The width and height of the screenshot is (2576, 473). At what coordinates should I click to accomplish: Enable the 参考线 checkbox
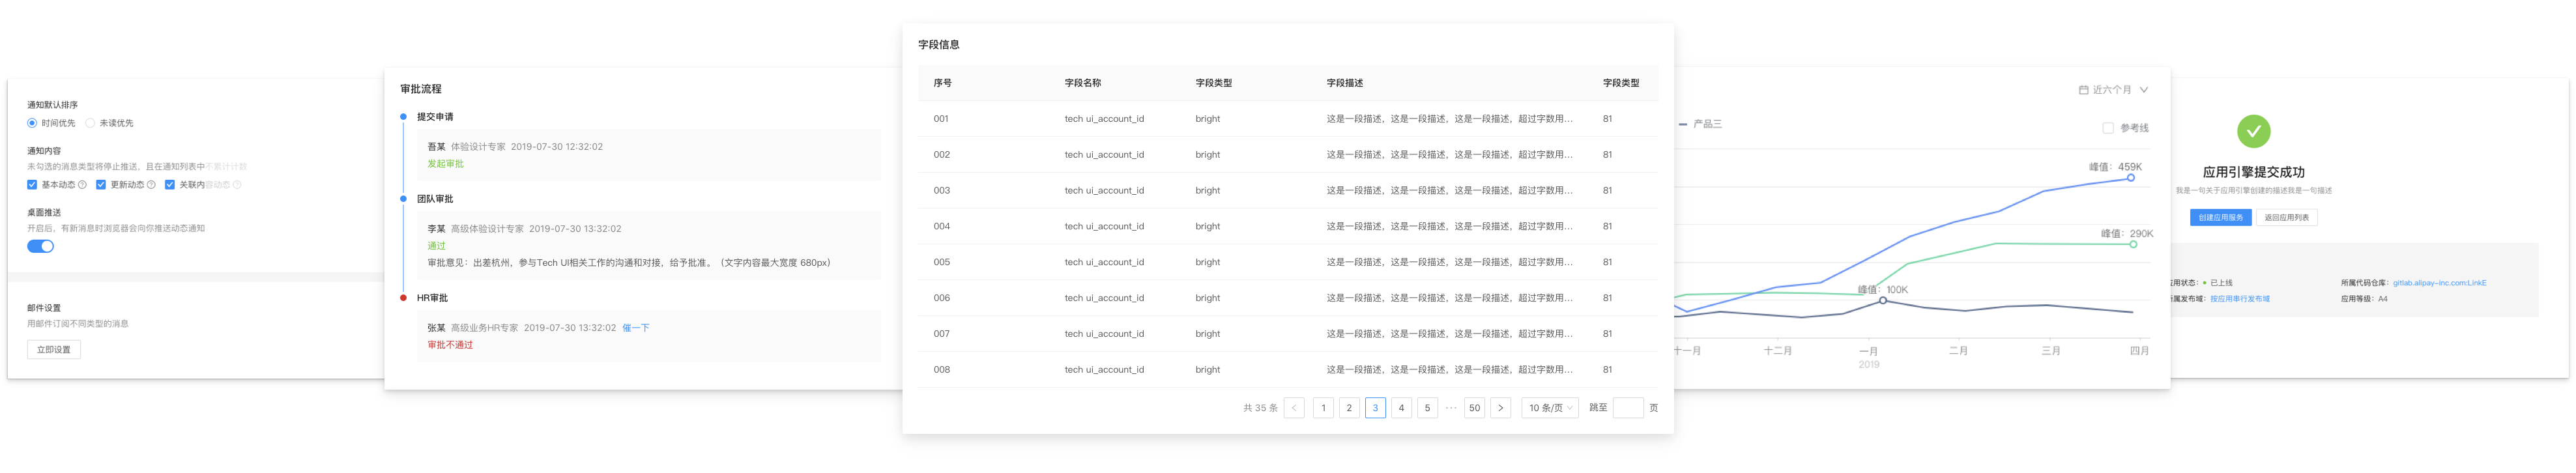point(2108,128)
